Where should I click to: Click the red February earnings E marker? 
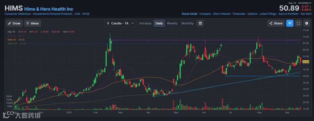pos(114,107)
